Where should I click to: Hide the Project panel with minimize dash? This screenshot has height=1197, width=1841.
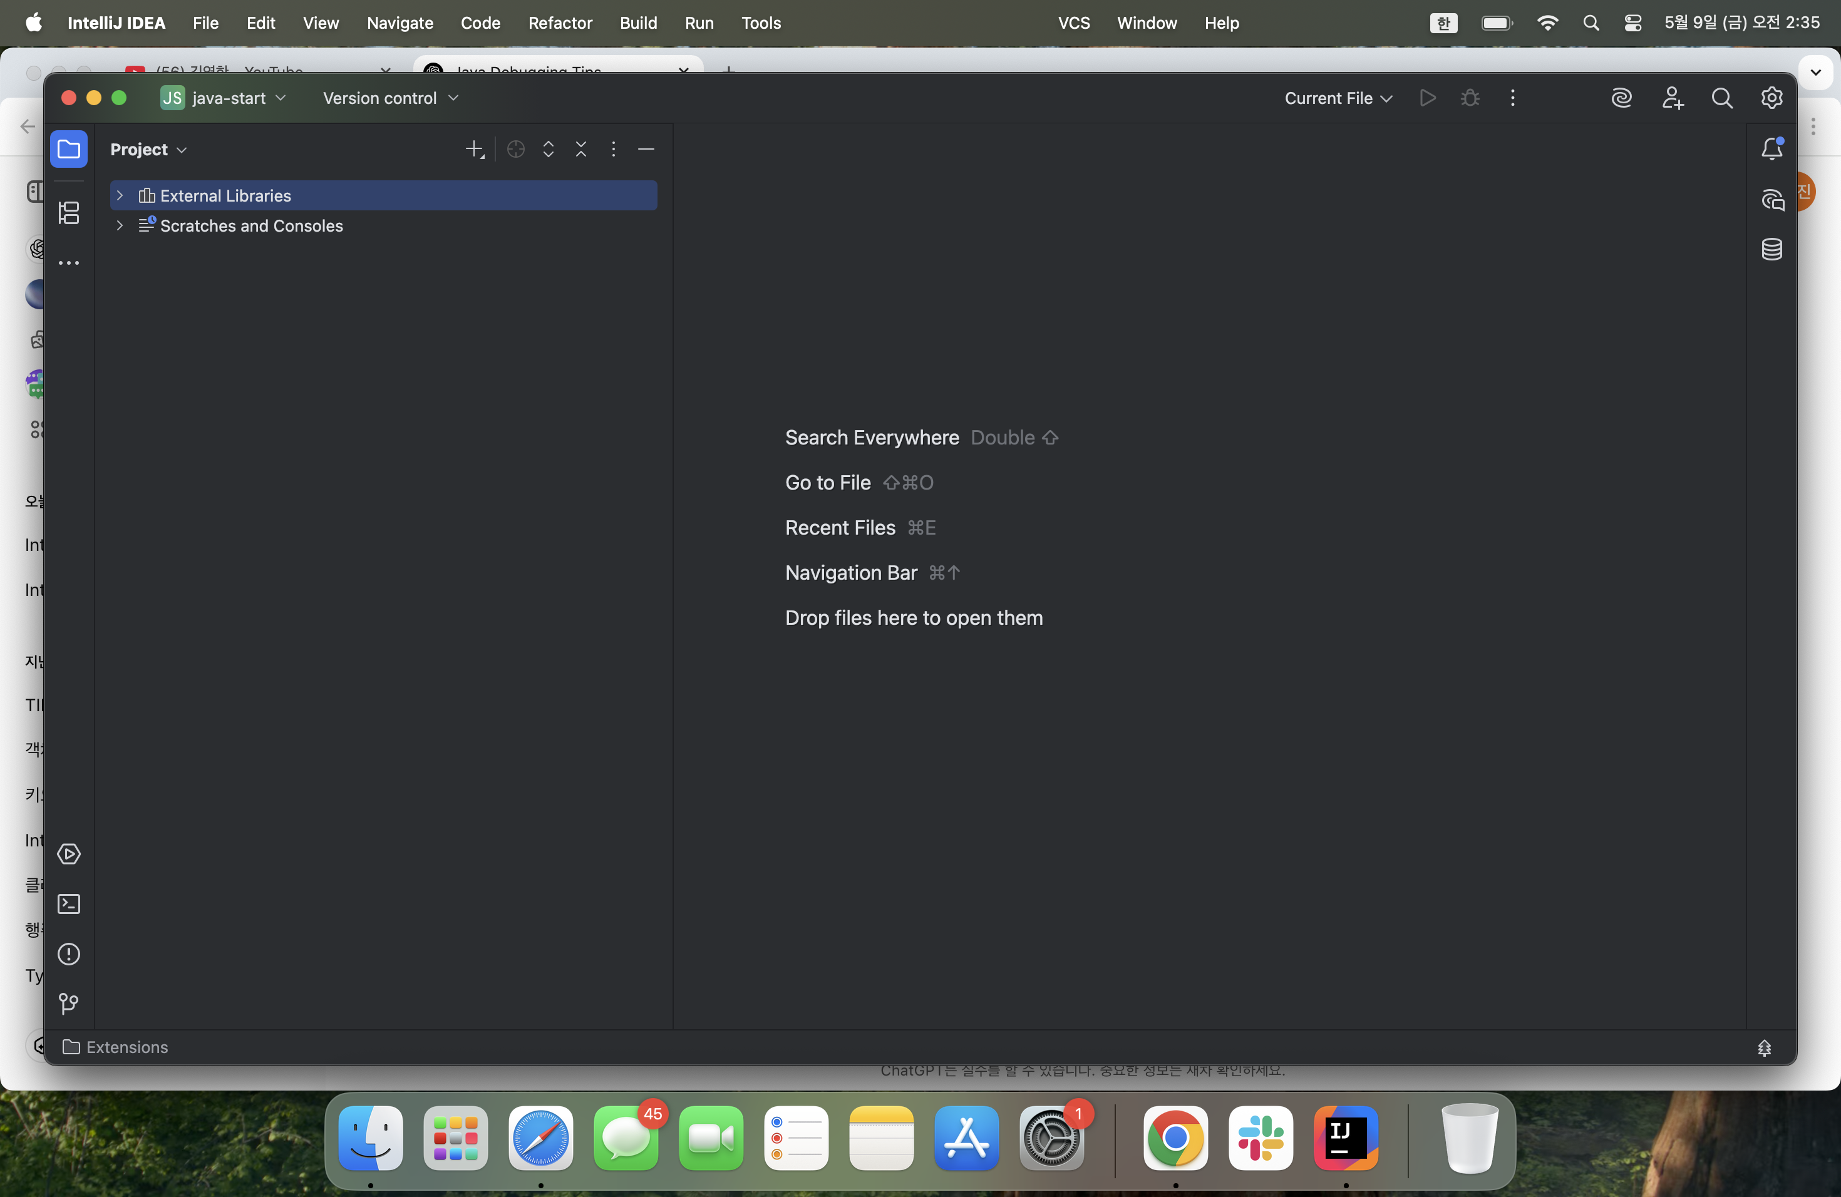(646, 149)
